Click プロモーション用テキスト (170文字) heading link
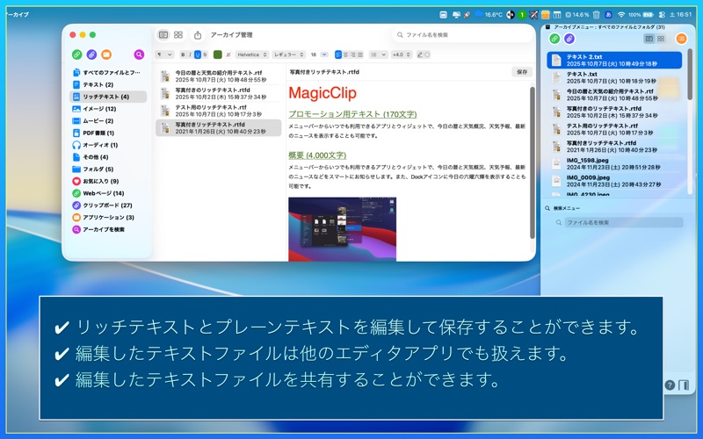Viewport: 703px width, 439px height. point(352,114)
